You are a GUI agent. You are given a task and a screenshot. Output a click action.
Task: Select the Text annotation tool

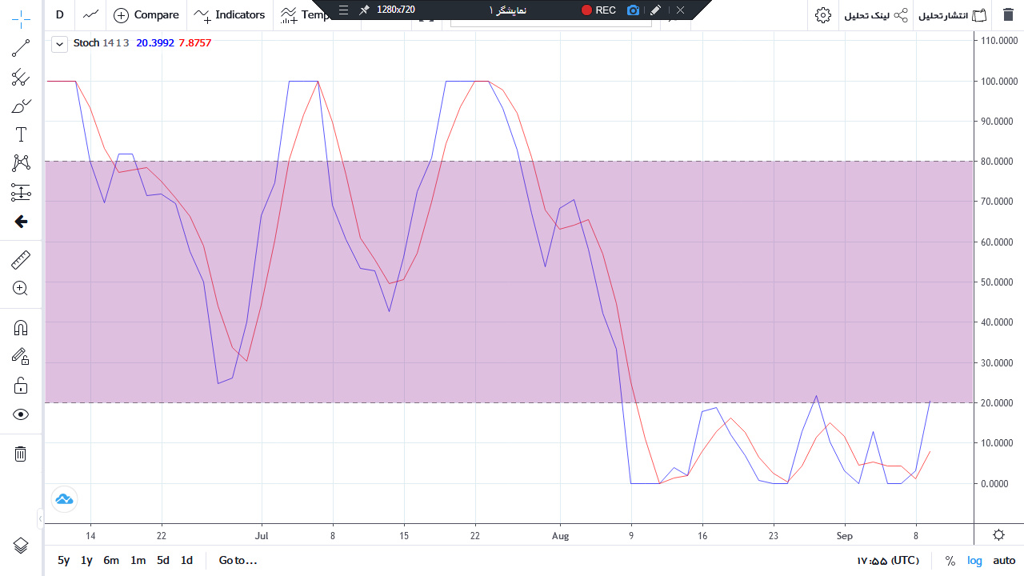coord(21,134)
